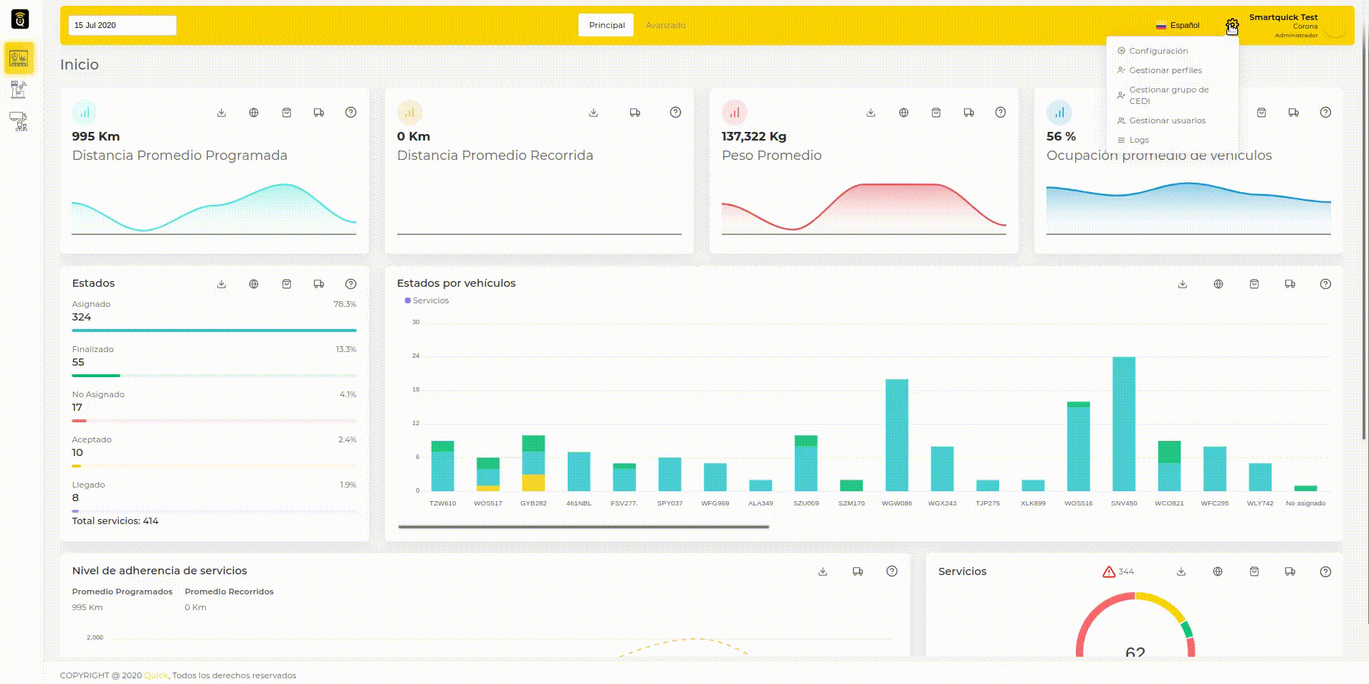Switch to the Principal tab
The width and height of the screenshot is (1369, 684).
click(x=606, y=25)
